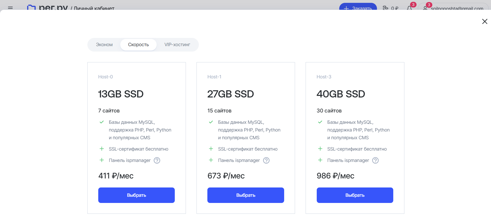Screen dimensions: 491x221
Task: Show ispmanager help tooltip for Host-0
Action: (x=157, y=160)
